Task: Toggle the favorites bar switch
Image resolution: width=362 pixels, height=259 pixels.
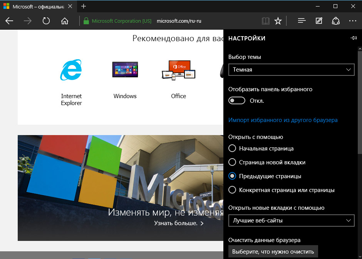Action: (x=236, y=100)
